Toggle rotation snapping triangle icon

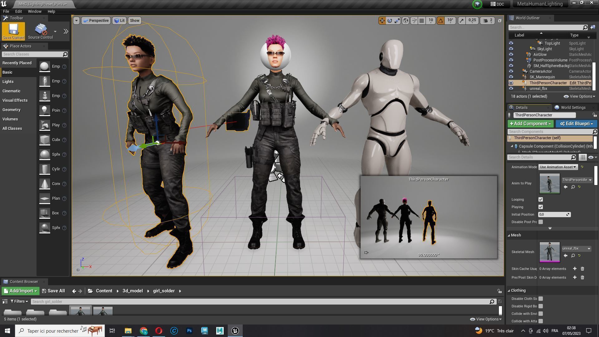440,20
